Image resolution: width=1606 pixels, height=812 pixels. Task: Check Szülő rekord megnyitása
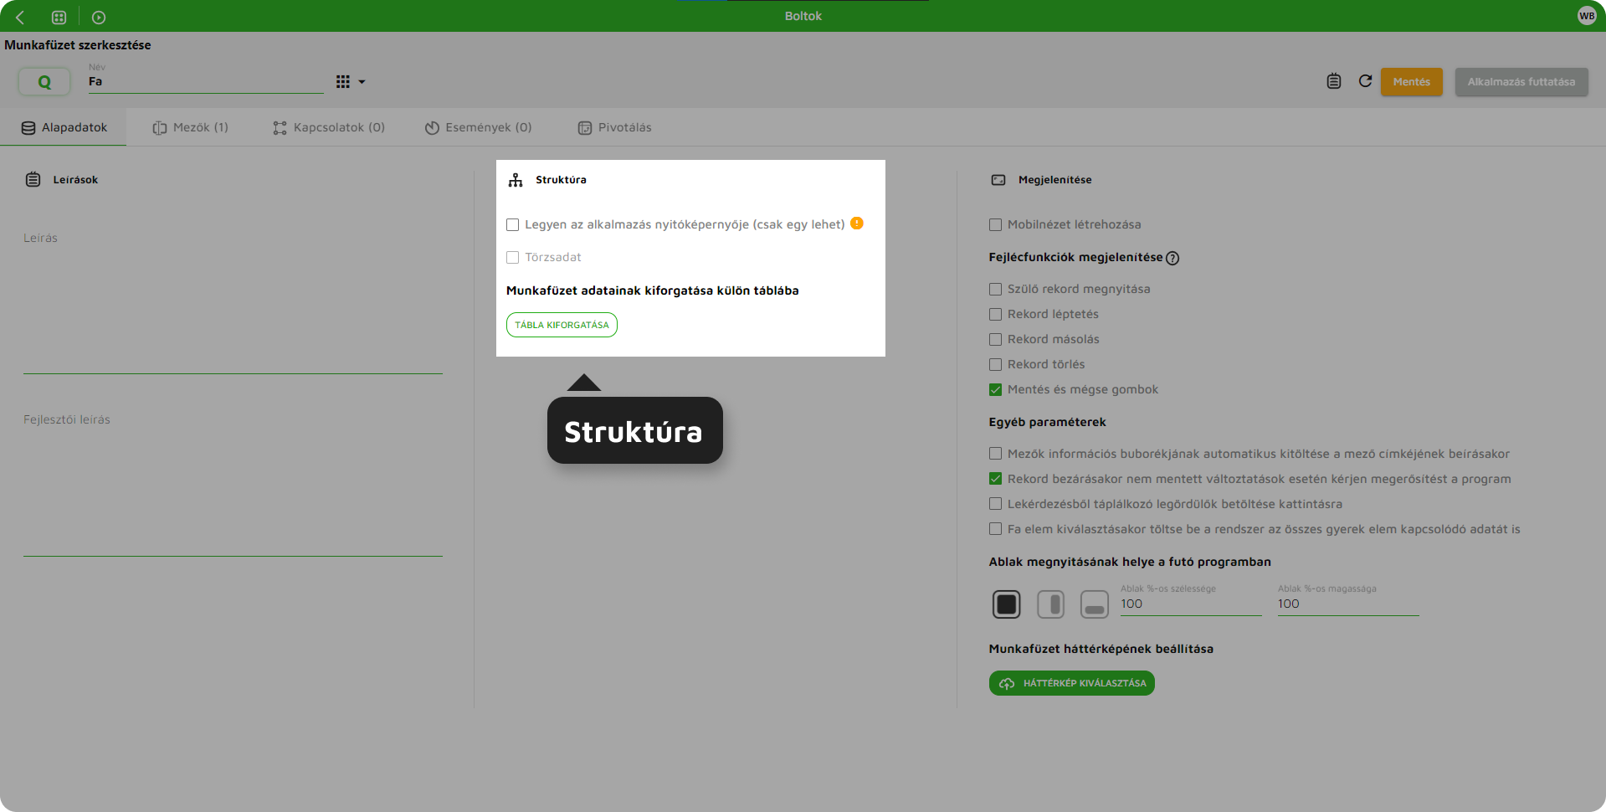(995, 289)
